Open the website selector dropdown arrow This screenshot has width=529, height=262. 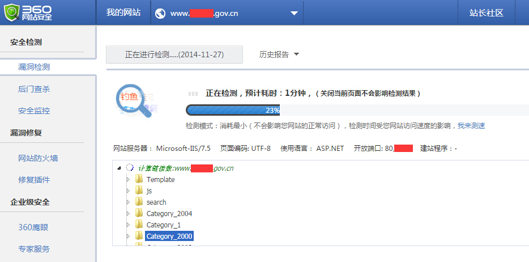(294, 14)
